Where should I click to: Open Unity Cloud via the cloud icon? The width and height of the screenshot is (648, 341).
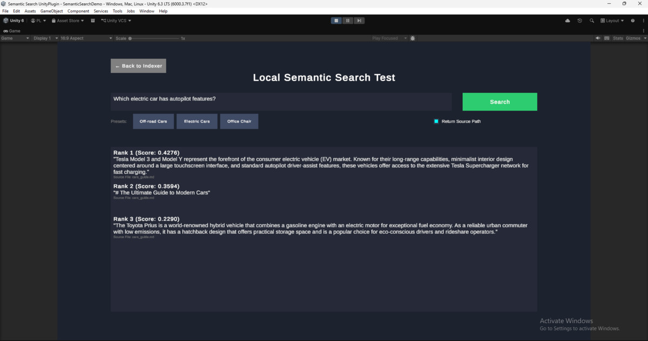click(568, 21)
